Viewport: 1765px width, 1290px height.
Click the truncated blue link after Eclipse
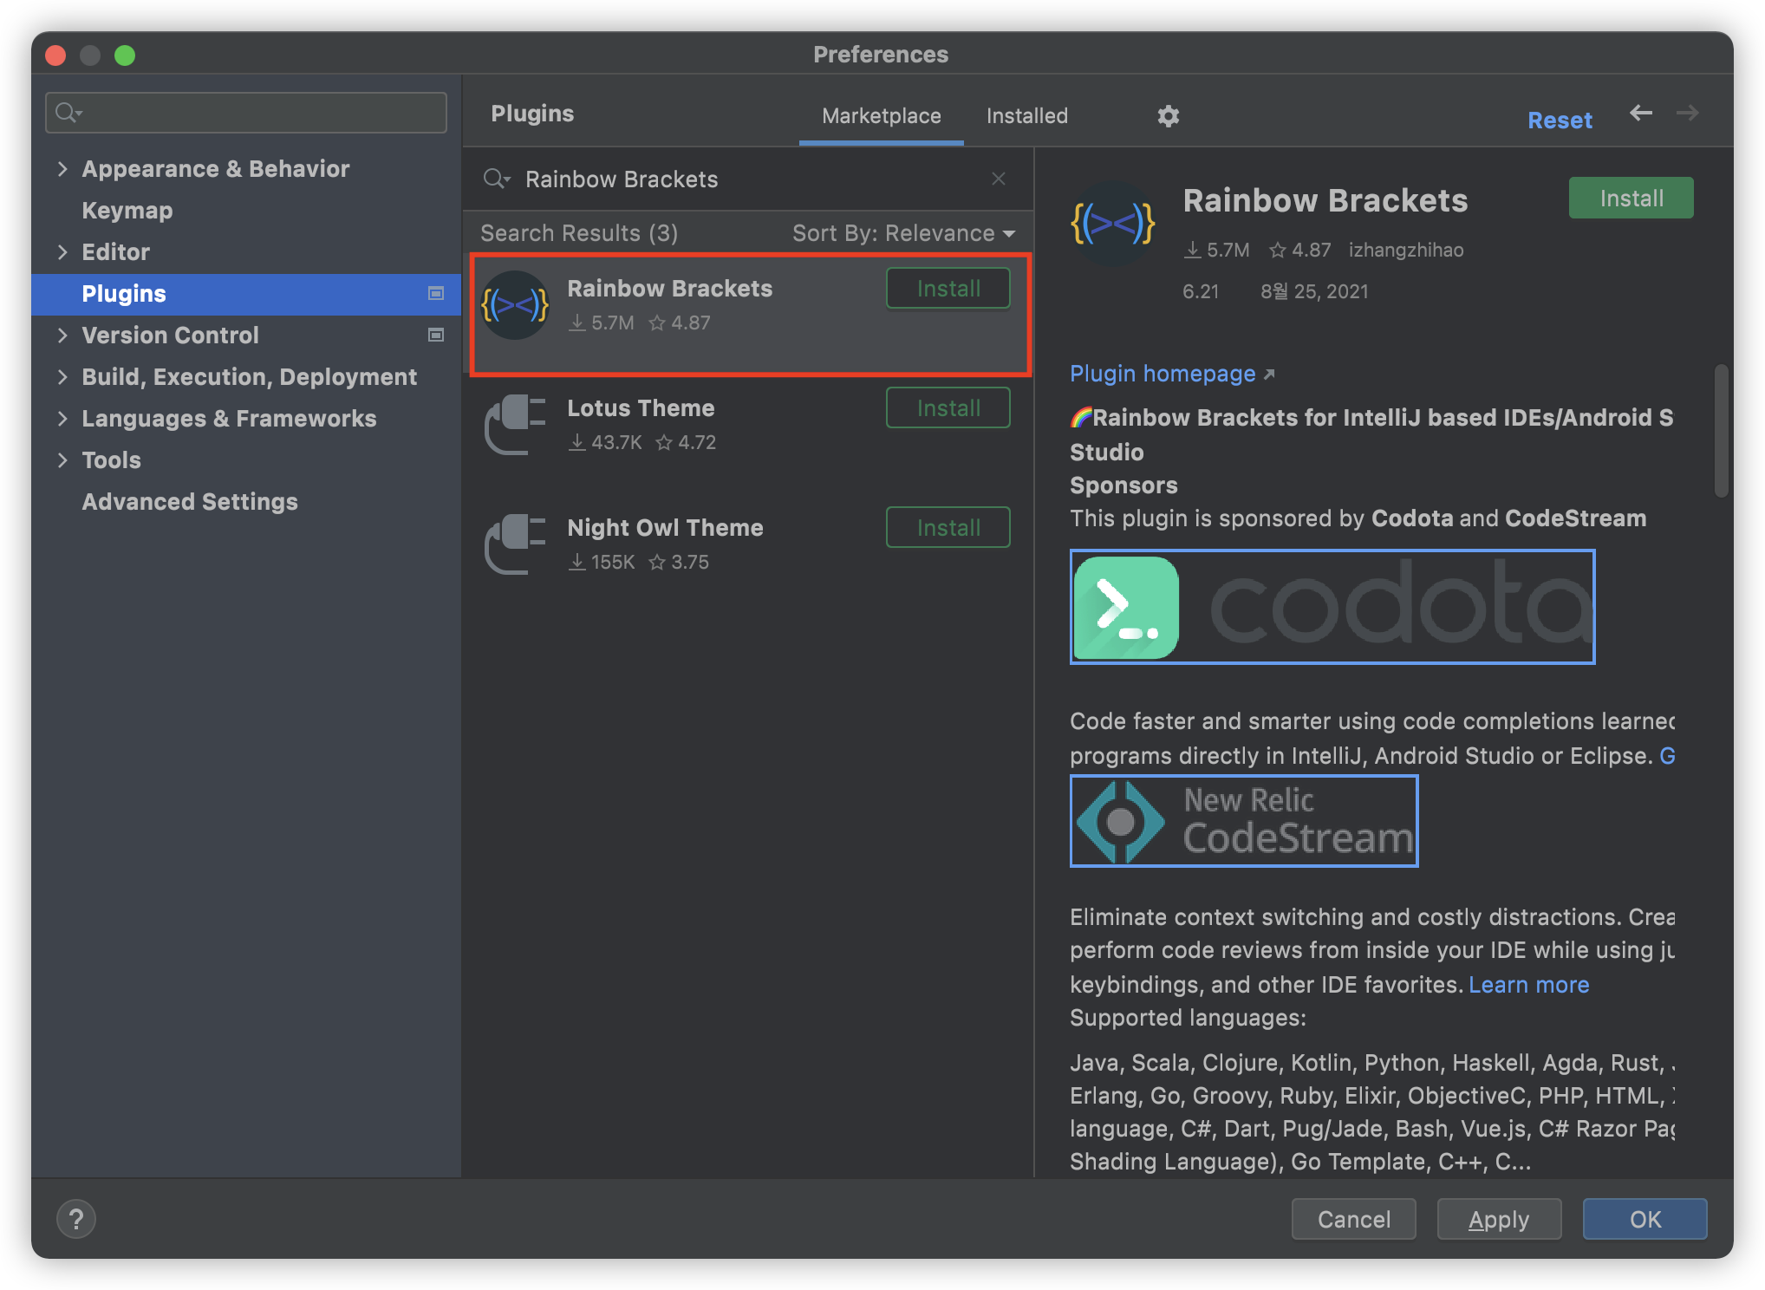tap(1666, 755)
